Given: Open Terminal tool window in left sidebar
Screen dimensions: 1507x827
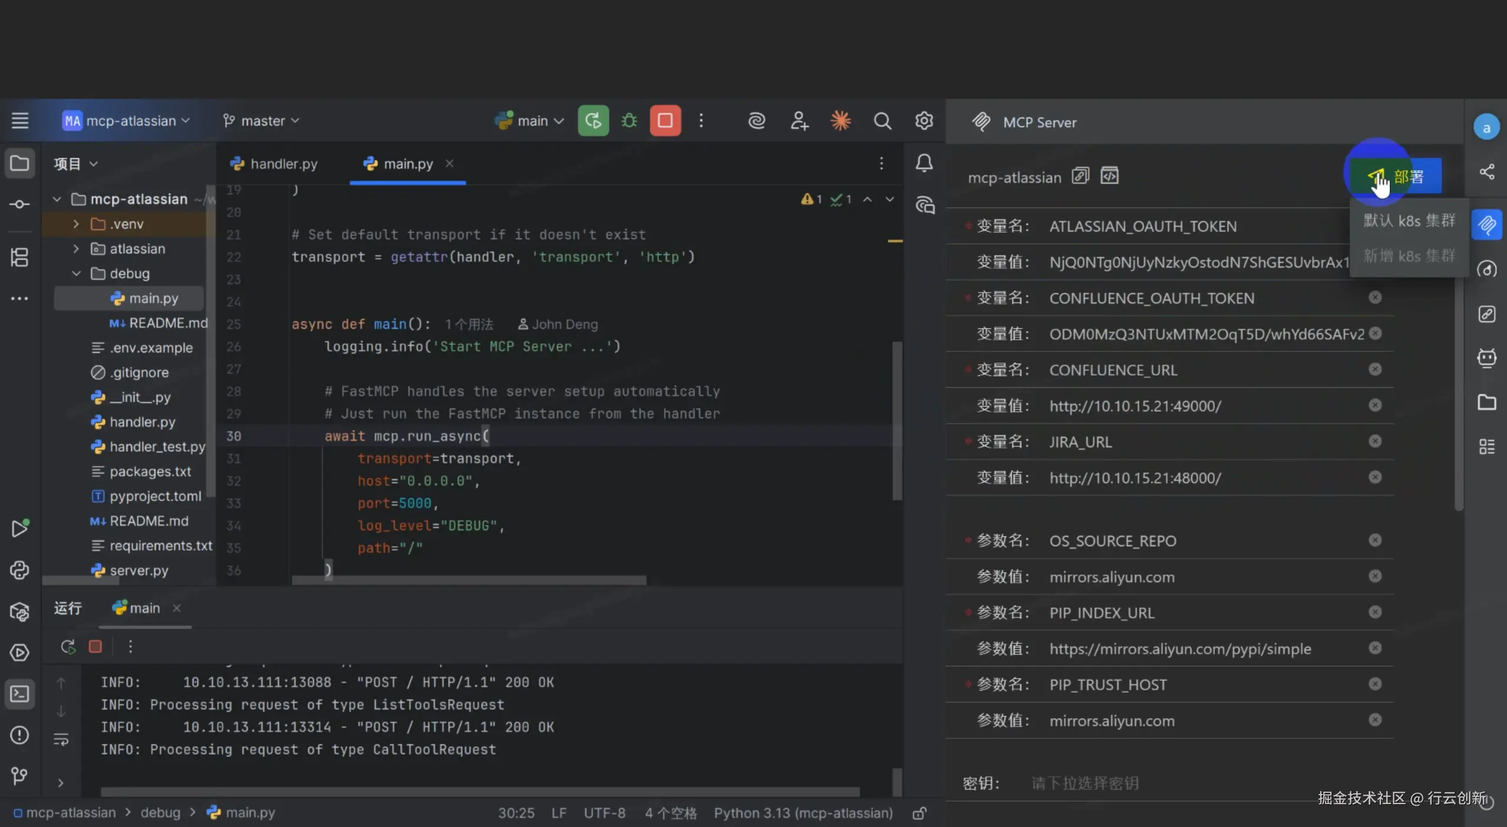Looking at the screenshot, I should click(x=19, y=694).
